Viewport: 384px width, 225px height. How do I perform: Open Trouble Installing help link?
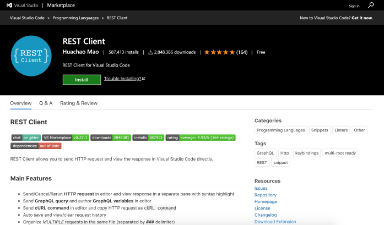pyautogui.click(x=123, y=79)
